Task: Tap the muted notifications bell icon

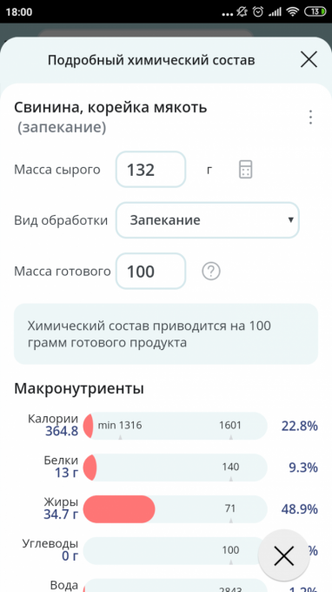Action: click(242, 11)
